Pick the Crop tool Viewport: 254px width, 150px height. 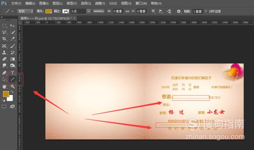[x=4, y=39]
